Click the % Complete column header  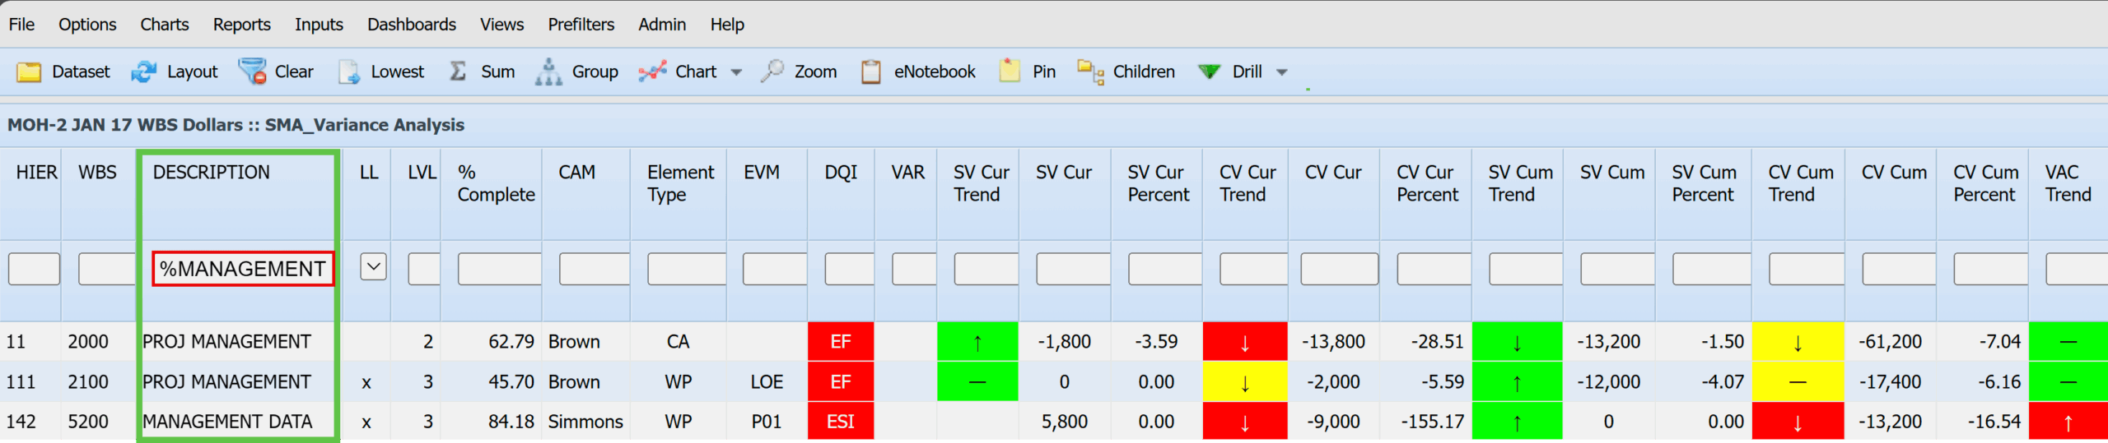pos(495,183)
